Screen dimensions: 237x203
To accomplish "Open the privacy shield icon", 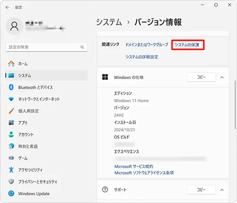I will 11,182.
